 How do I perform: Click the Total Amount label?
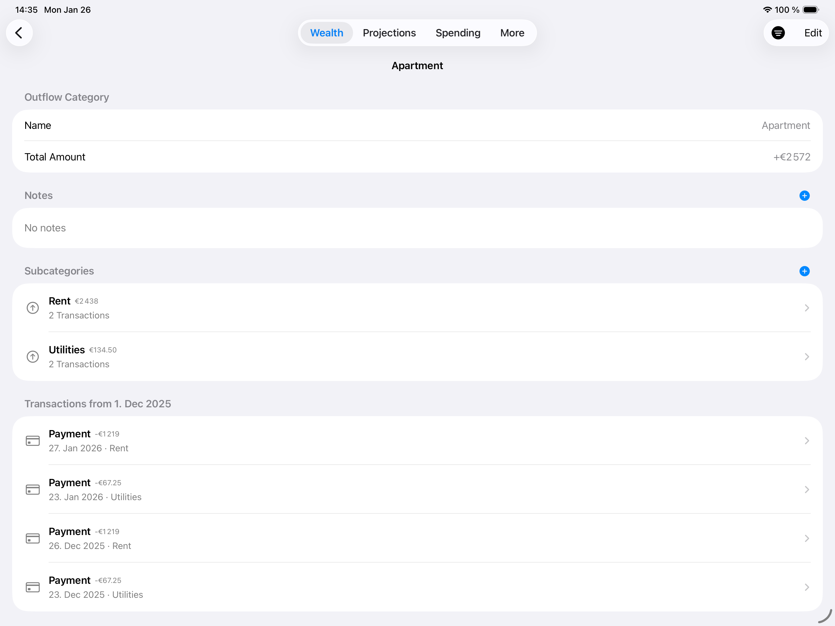[x=55, y=157]
